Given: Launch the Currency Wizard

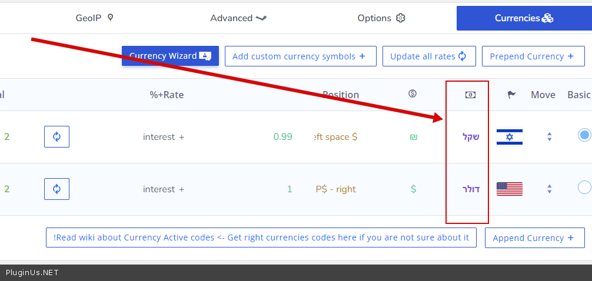Looking at the screenshot, I should 170,56.
